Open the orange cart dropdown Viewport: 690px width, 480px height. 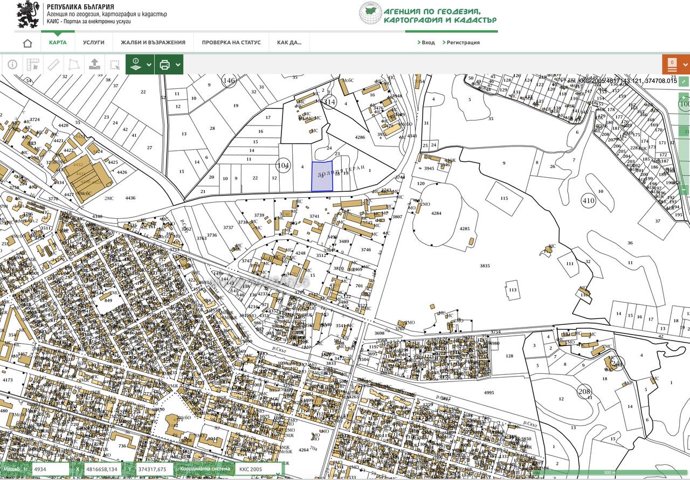(x=676, y=65)
